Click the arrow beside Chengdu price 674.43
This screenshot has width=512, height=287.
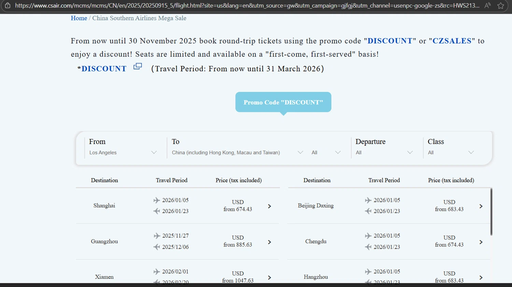tap(481, 242)
